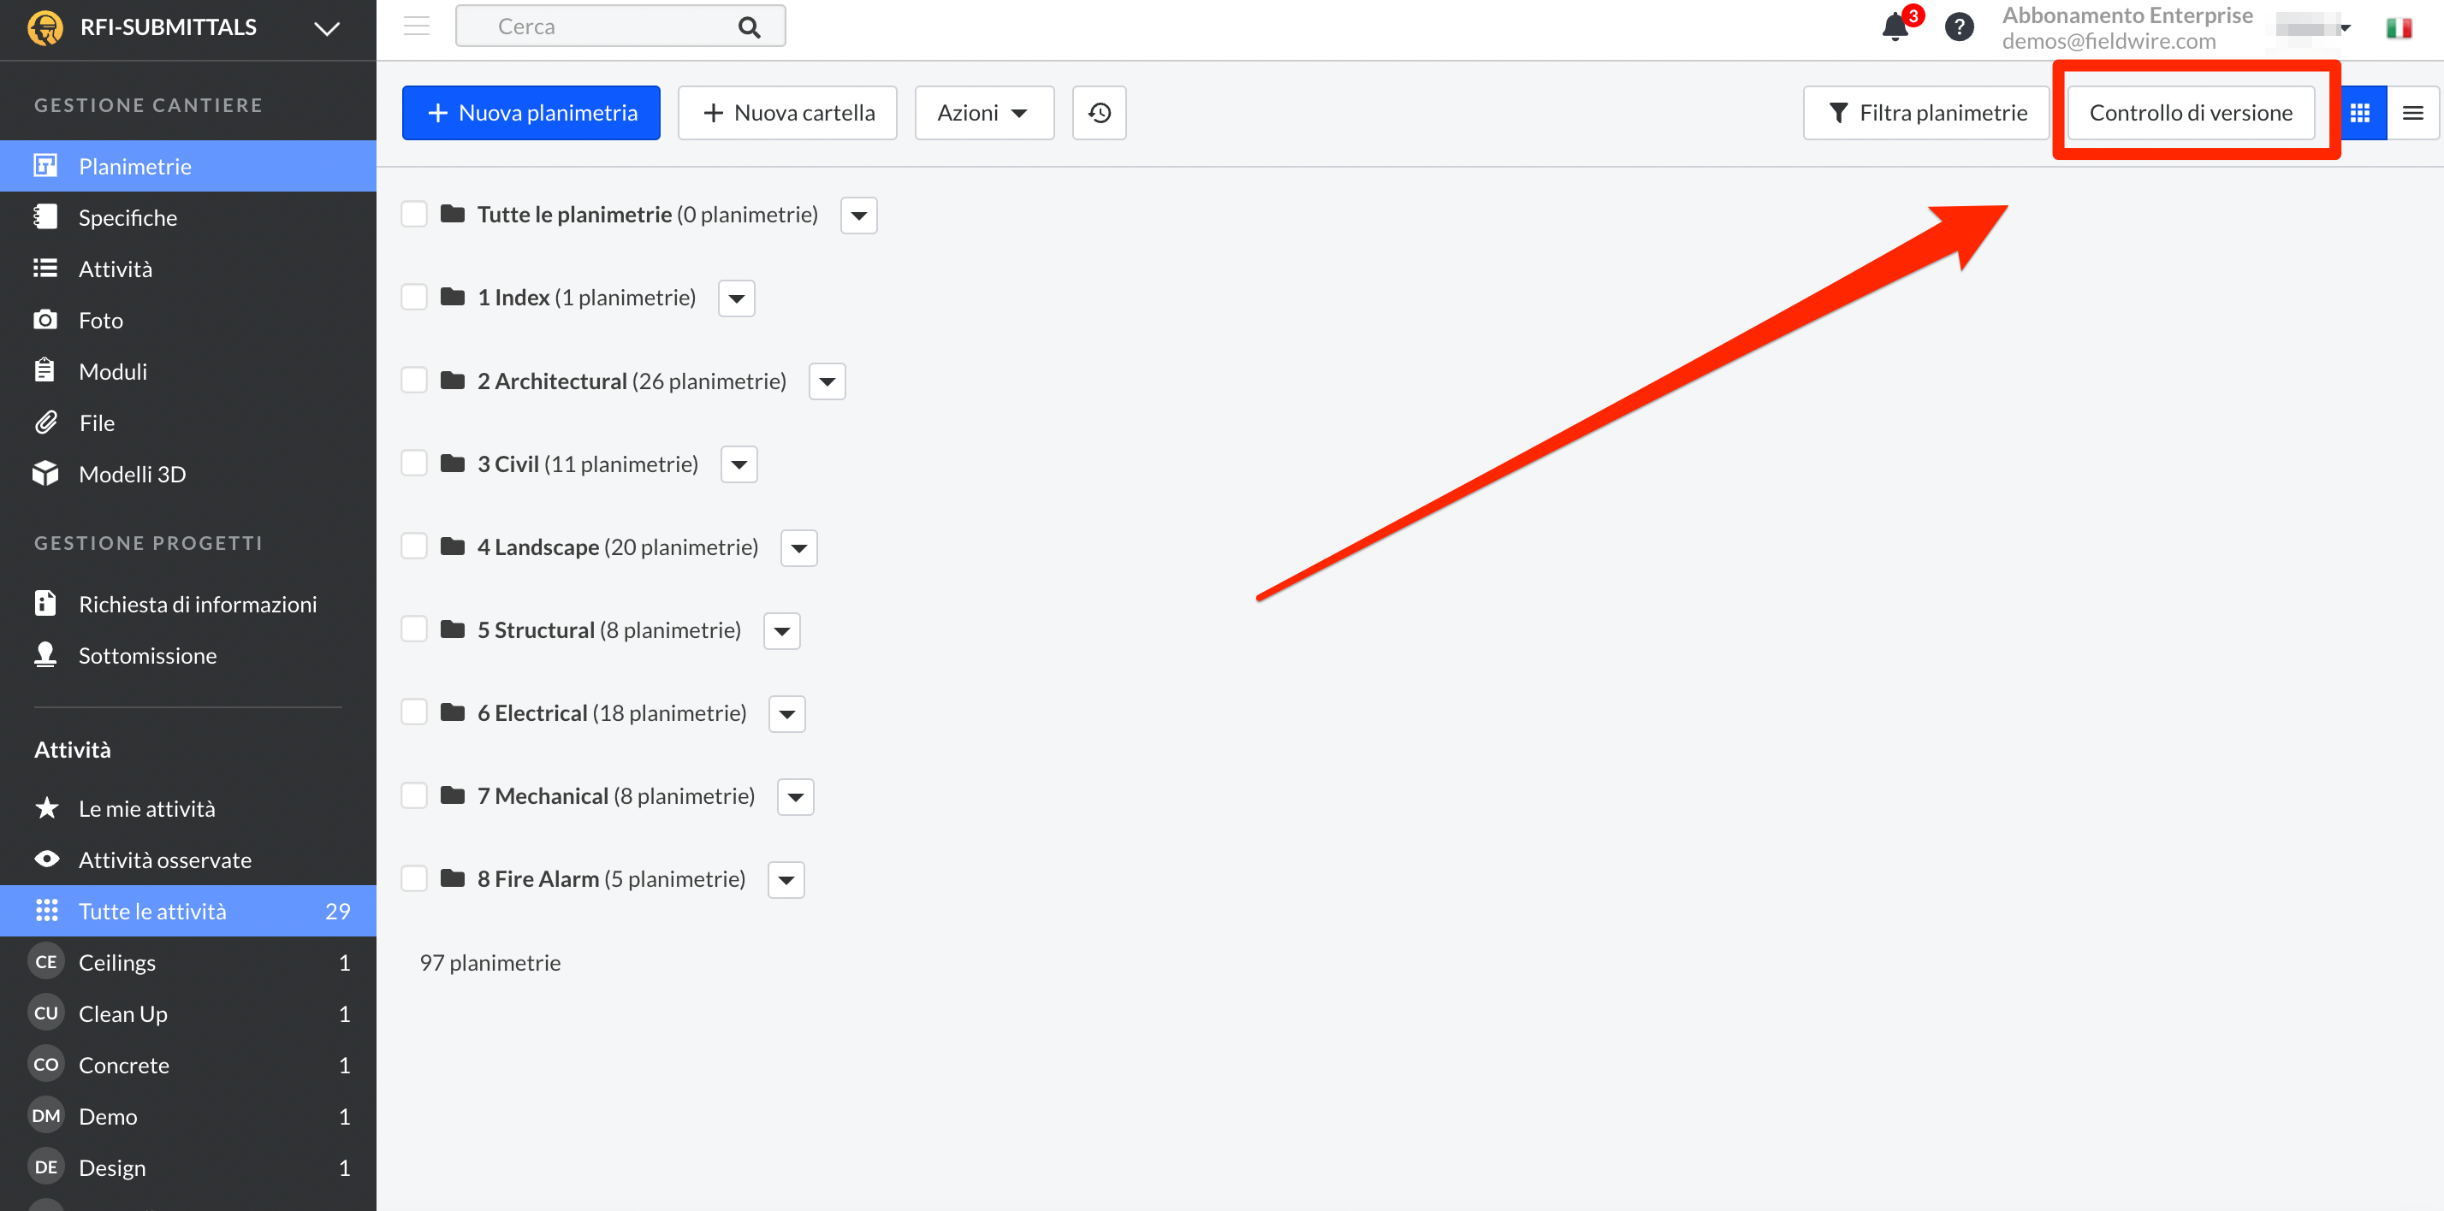Switch to grid view icon

pyautogui.click(x=2359, y=113)
